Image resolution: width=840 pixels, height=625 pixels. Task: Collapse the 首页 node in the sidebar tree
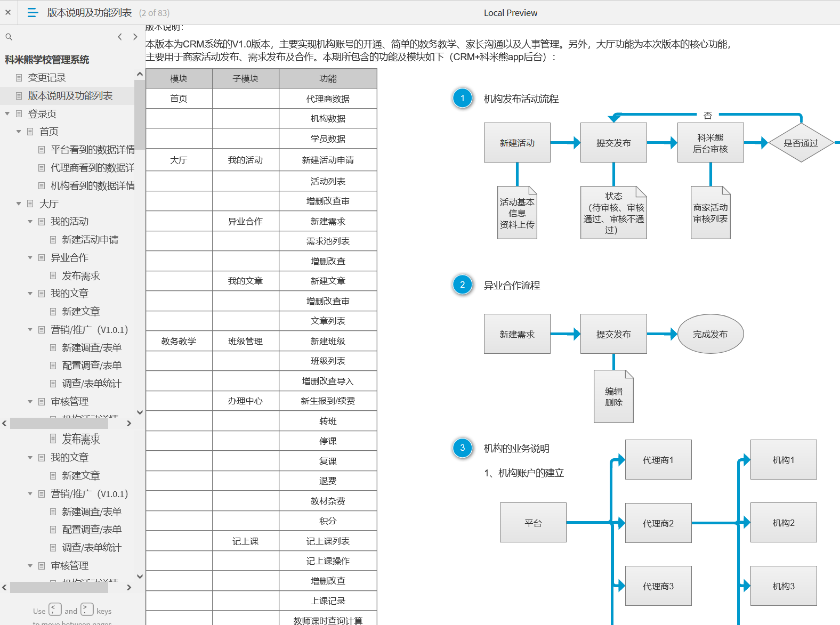(x=19, y=132)
